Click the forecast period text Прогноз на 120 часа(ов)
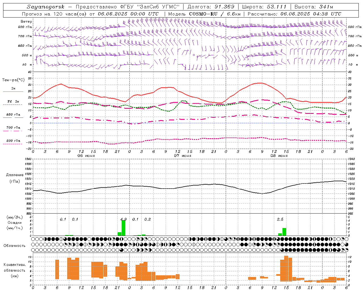The width and height of the screenshot is (363, 290). 54,14
